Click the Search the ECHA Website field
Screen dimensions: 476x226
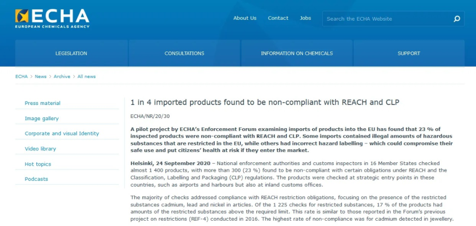388,19
